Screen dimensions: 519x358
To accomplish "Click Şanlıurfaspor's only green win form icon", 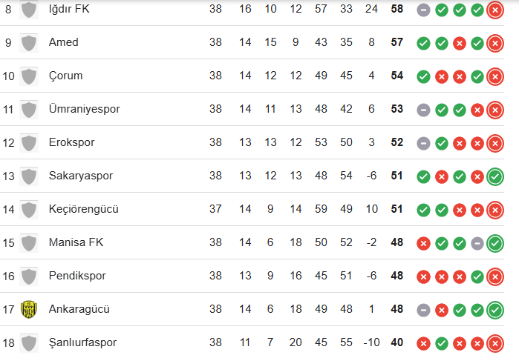I will pyautogui.click(x=442, y=344).
